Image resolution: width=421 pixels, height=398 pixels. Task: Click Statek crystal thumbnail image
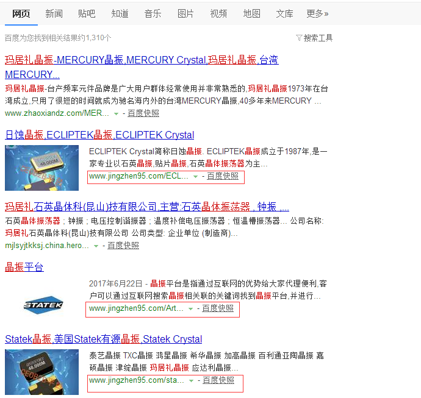41,372
